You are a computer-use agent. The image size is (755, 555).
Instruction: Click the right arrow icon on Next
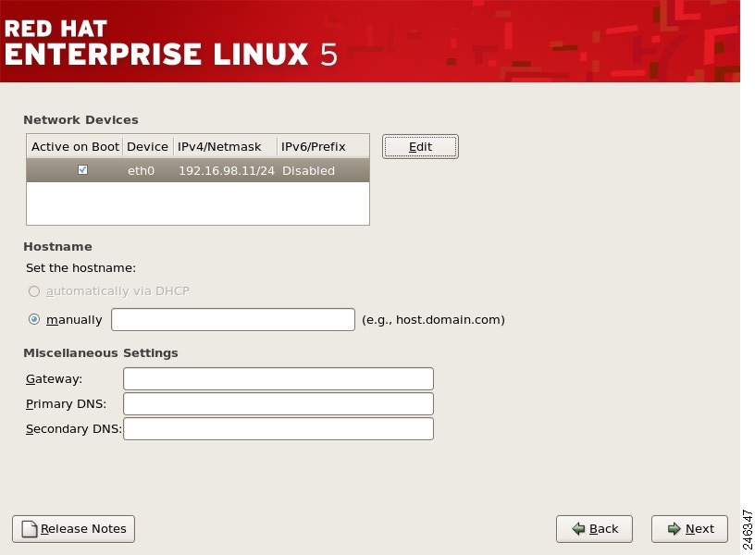[675, 529]
